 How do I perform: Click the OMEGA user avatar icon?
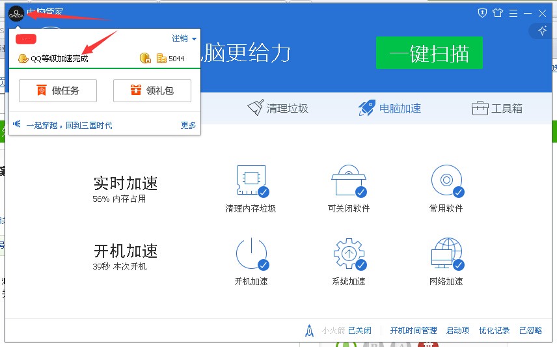point(16,14)
